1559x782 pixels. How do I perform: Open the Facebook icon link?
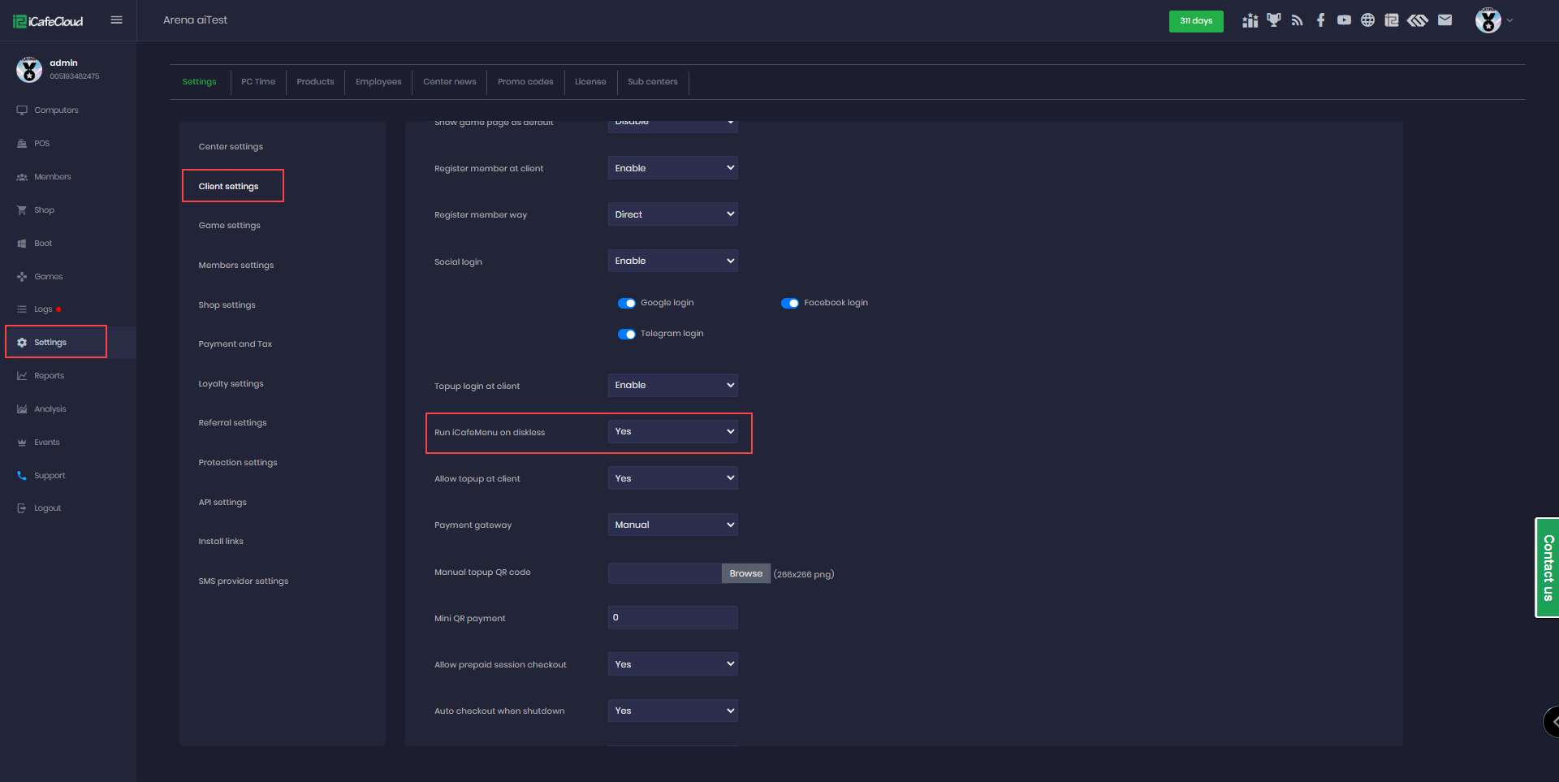point(1320,20)
